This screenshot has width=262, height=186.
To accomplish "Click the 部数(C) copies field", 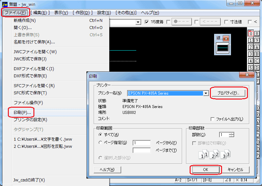I will pyautogui.click(x=224, y=135).
